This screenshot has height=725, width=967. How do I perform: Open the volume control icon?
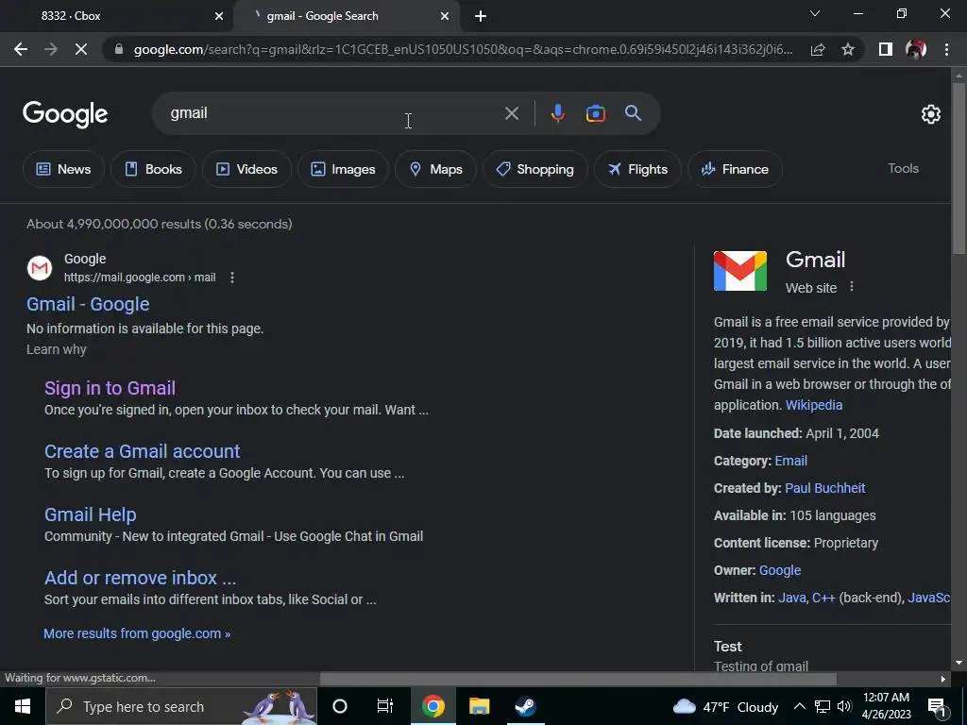(x=844, y=706)
